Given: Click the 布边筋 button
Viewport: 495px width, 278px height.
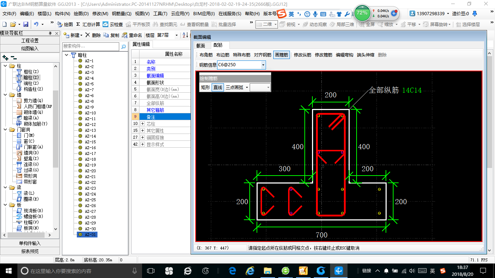Looking at the screenshot, I should coord(223,55).
